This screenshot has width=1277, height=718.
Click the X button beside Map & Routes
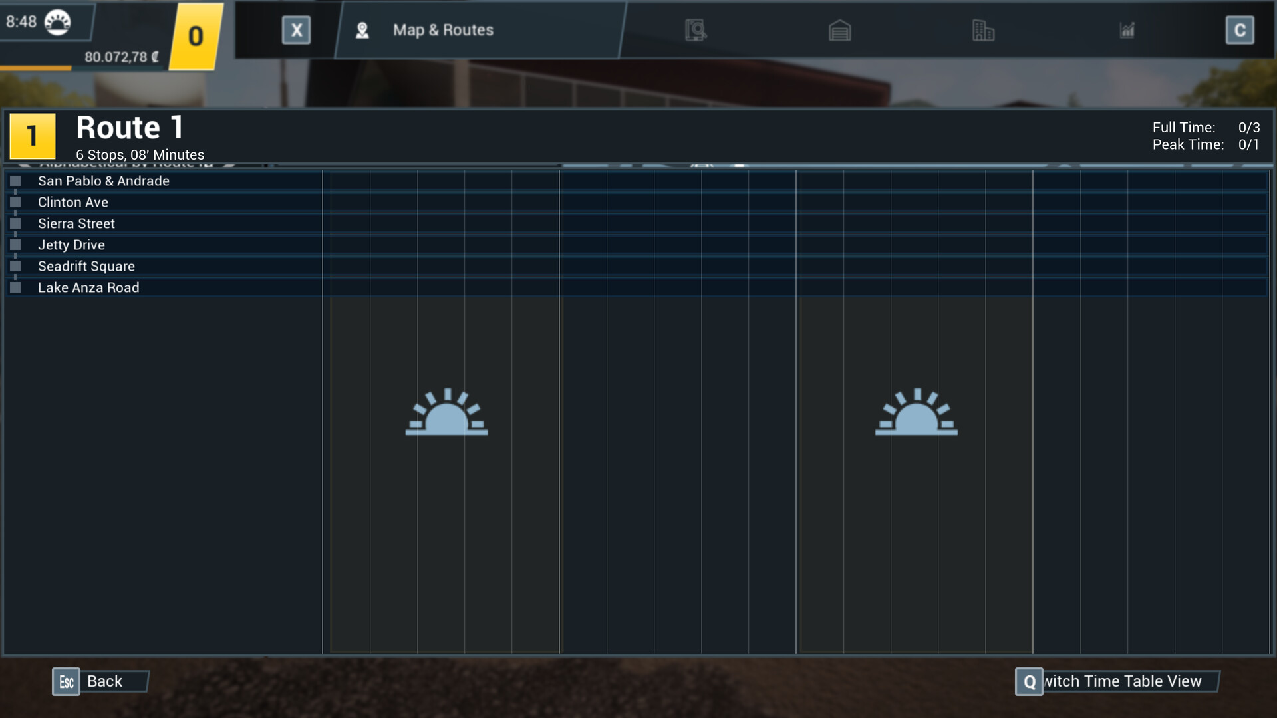coord(295,29)
